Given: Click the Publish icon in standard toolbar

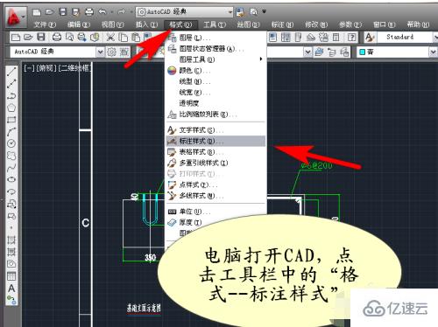Looking at the screenshot, I should 82,37.
